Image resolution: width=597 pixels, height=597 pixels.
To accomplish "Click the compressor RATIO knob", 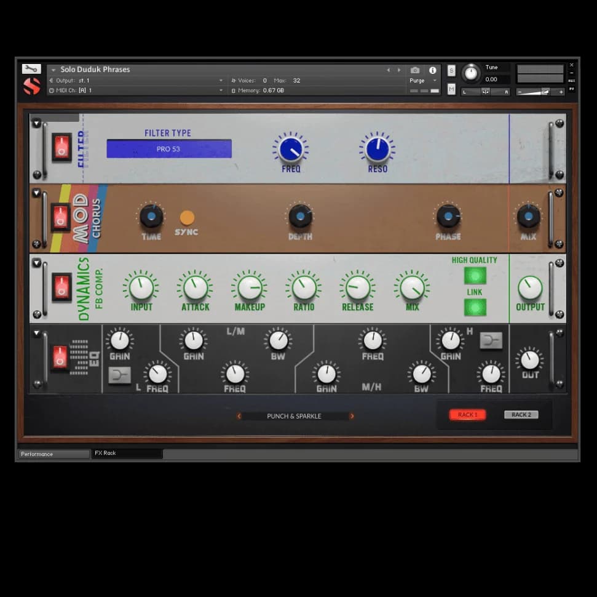I will click(304, 287).
